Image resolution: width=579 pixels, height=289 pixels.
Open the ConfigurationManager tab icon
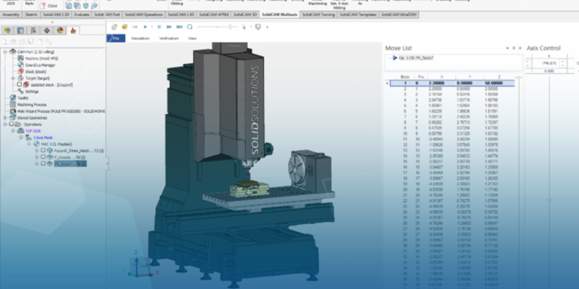point(34,31)
